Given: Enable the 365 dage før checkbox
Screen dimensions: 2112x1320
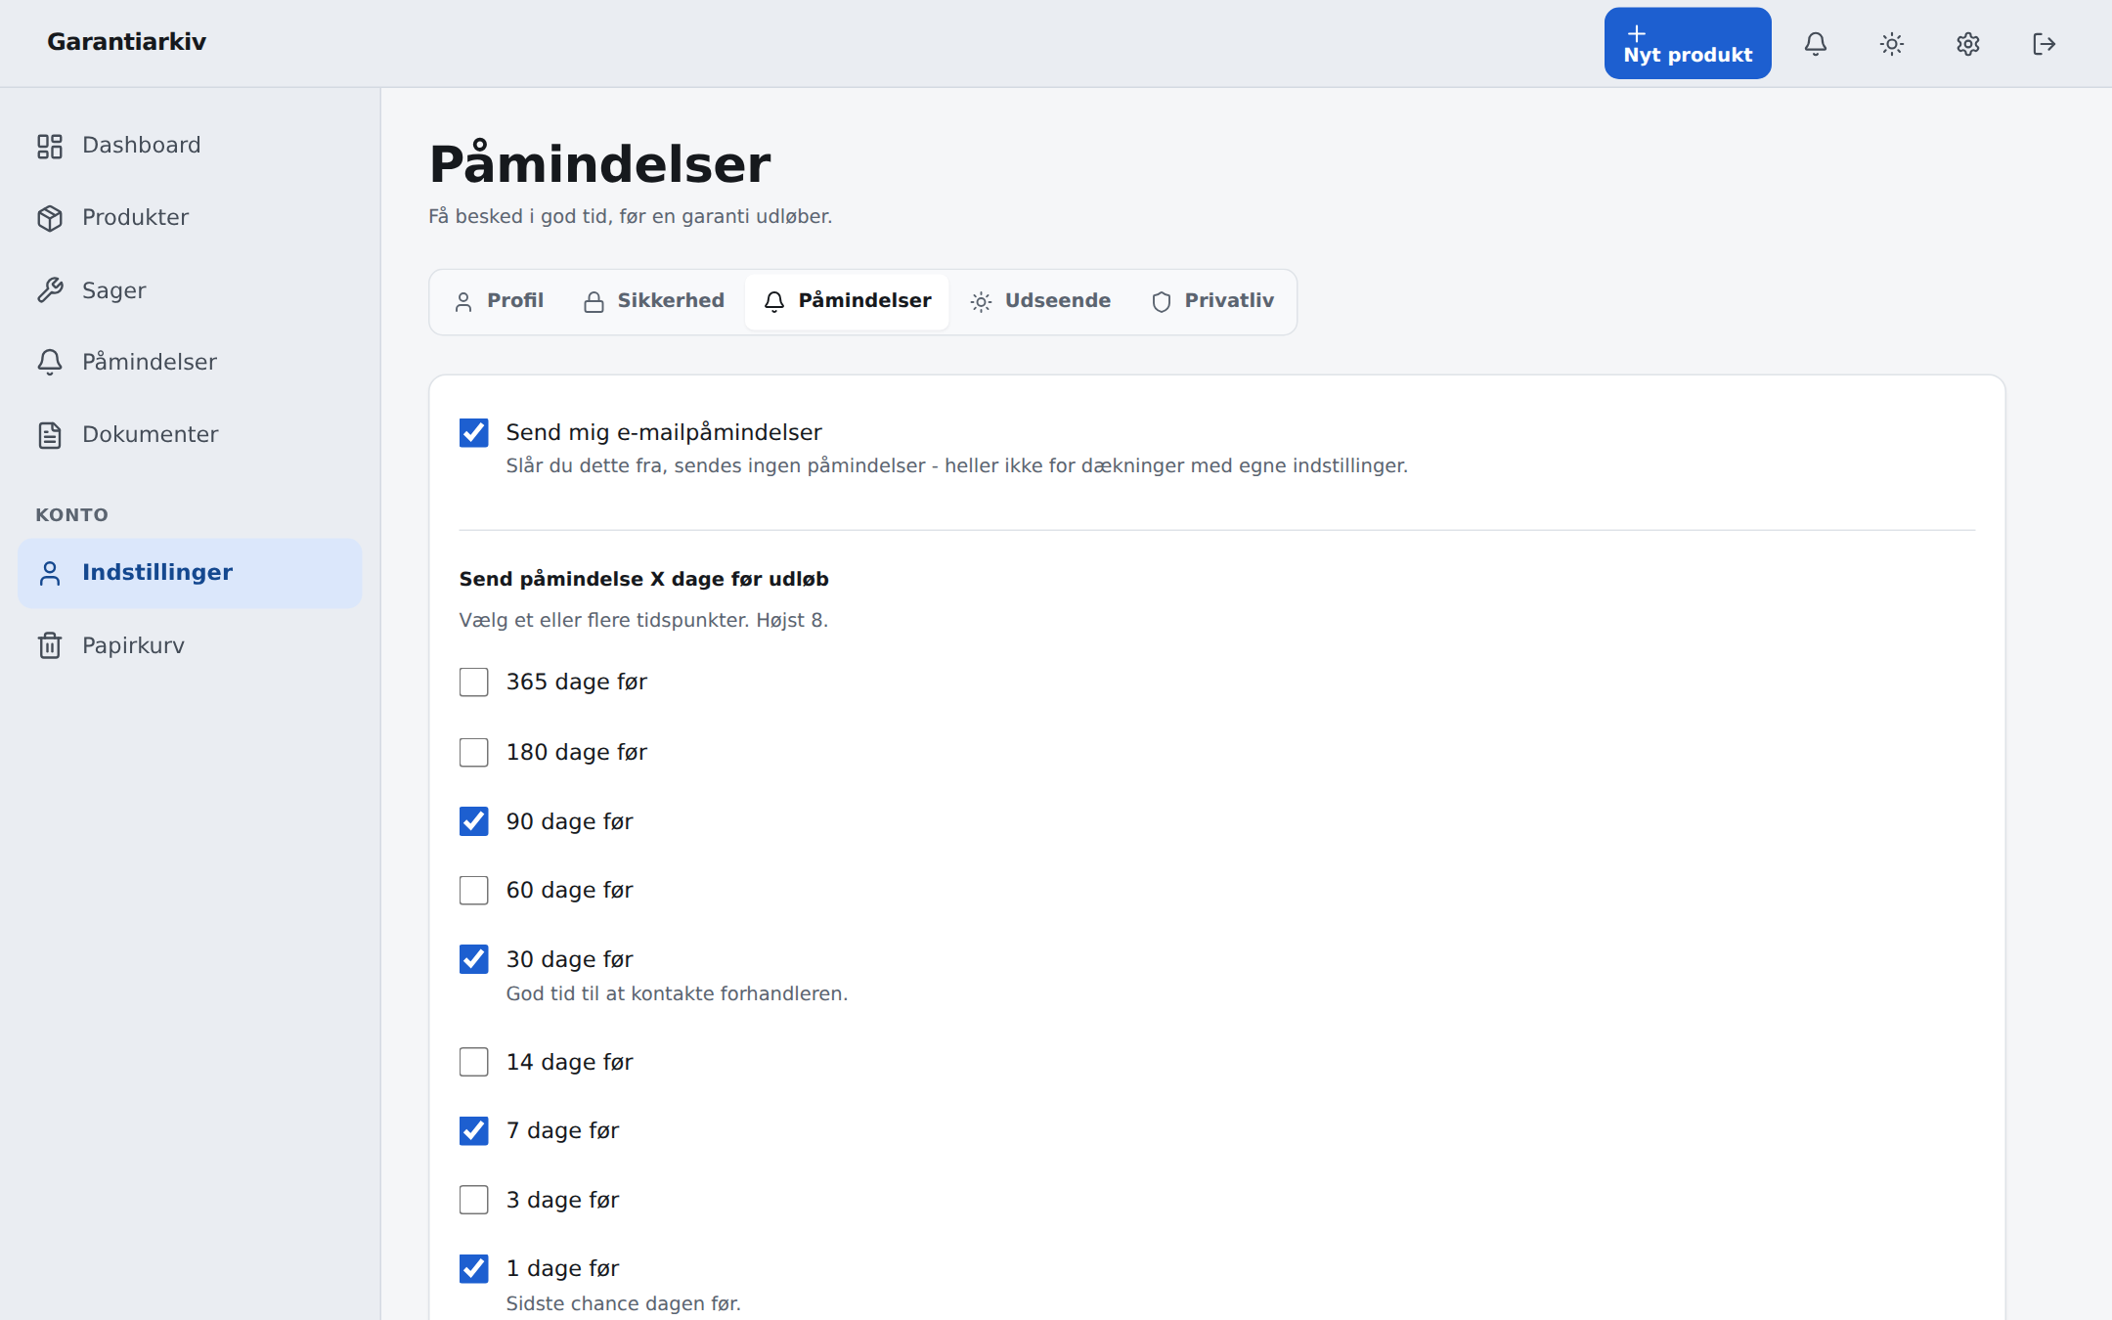Looking at the screenshot, I should (x=474, y=682).
